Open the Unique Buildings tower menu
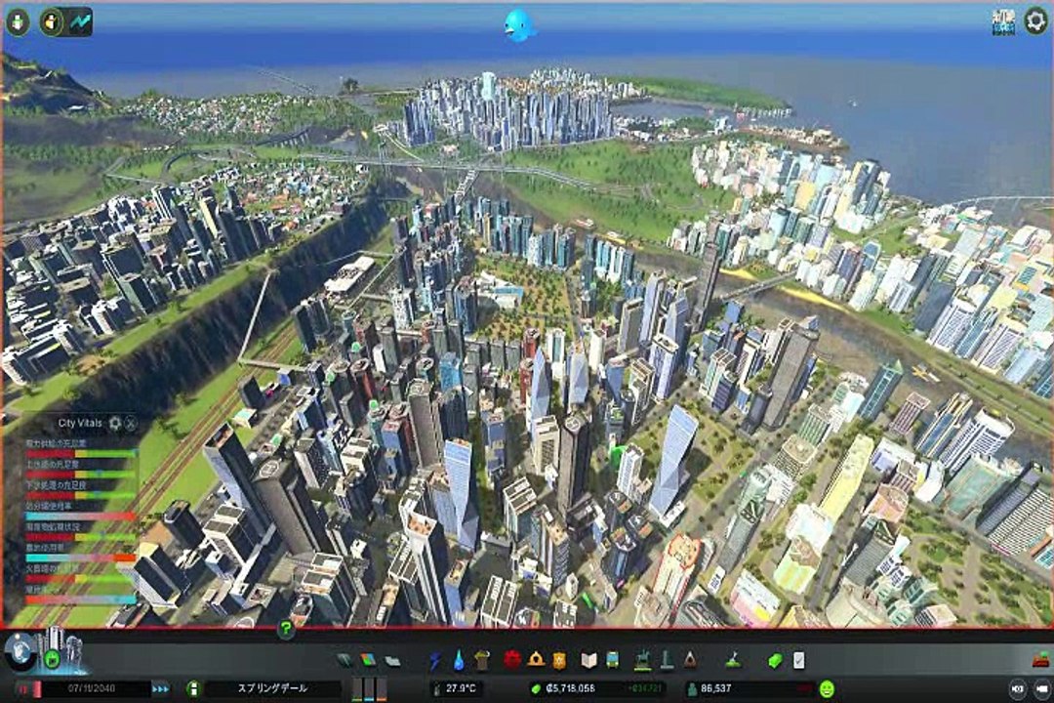The image size is (1054, 703). pyautogui.click(x=667, y=661)
